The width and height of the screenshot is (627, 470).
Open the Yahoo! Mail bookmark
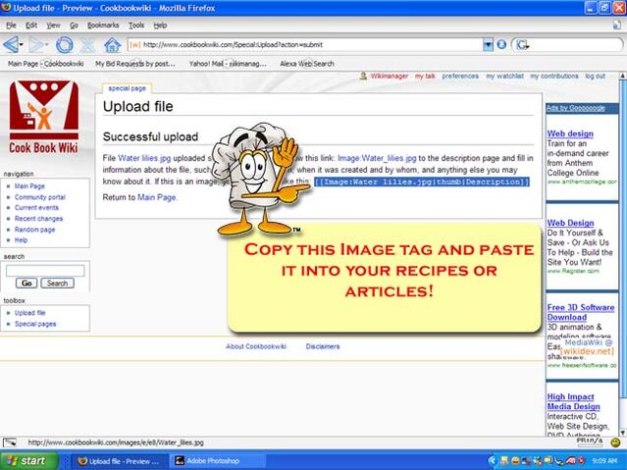(x=228, y=64)
